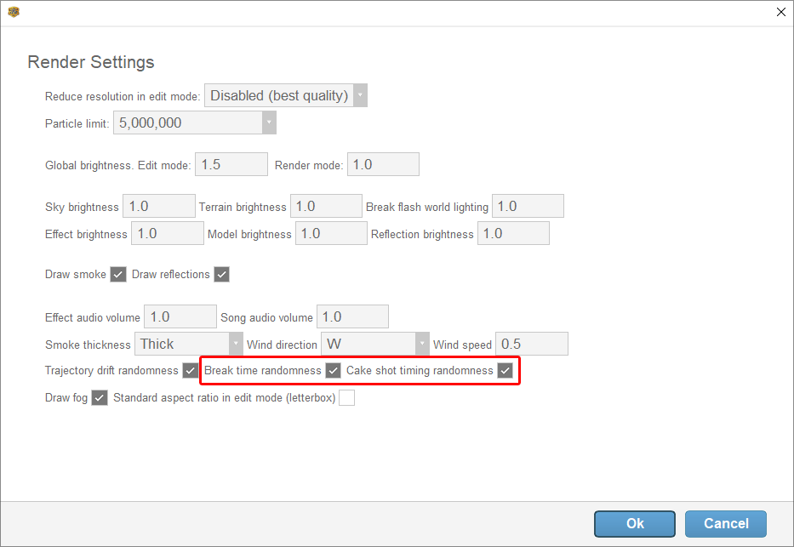Open Reduce resolution in edit mode dropdown
This screenshot has height=547, width=794.
click(x=286, y=95)
